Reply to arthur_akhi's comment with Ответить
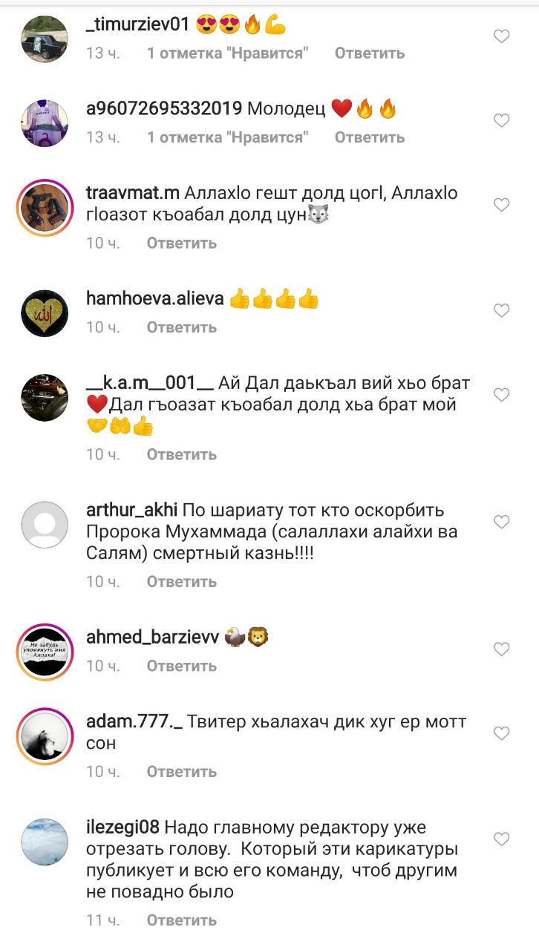539x950 pixels. point(182,581)
